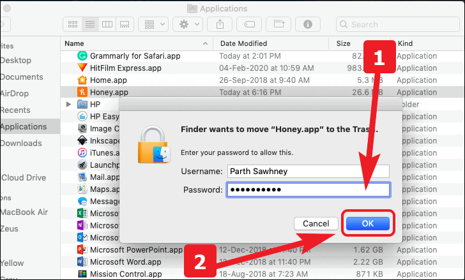This screenshot has width=465, height=280.
Task: Click the lock Finder icon in dialog
Action: click(x=154, y=144)
